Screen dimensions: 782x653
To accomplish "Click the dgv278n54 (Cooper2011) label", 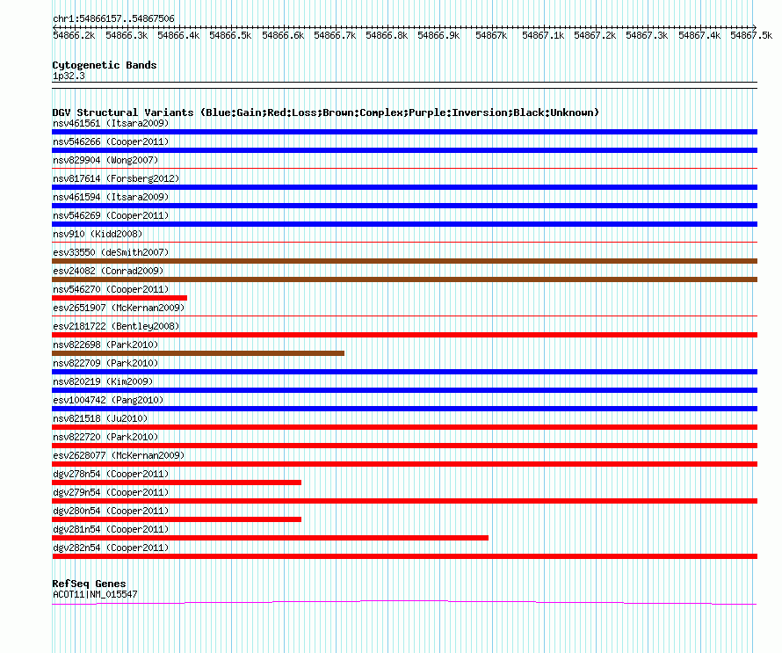I will [x=111, y=474].
